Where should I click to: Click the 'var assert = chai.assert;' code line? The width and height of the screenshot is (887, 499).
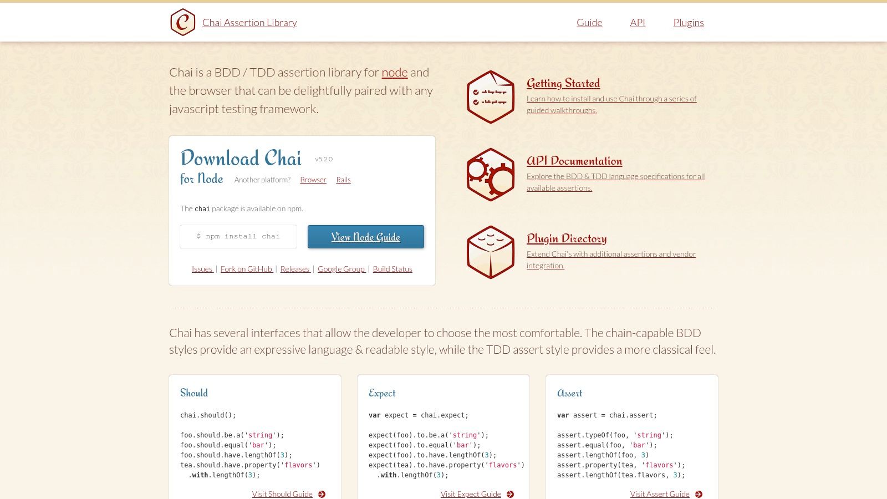607,415
